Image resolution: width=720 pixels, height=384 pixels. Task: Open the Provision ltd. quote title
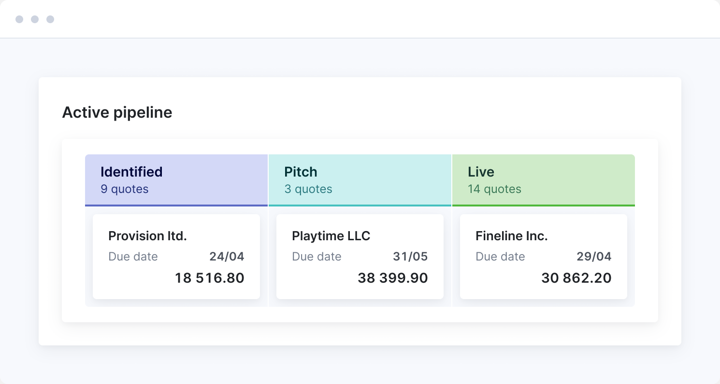click(147, 236)
